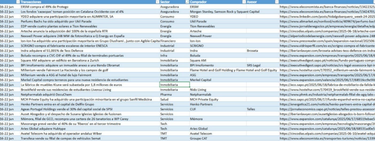Screen dimensions: 375x141
Task: Select the '16-22 jun' date in ERSM row
Action: (10, 7)
